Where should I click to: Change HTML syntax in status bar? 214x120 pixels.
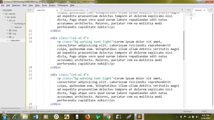click(x=204, y=111)
